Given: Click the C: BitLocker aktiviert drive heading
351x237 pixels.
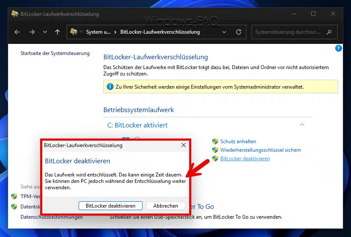Looking at the screenshot, I should pos(137,125).
